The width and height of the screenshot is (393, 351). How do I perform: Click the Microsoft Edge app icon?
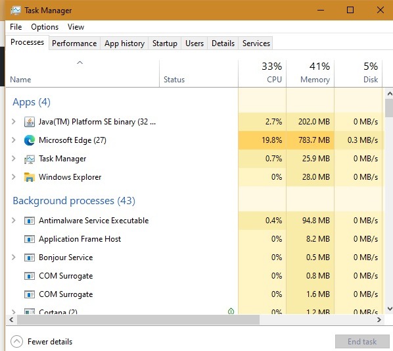(30, 140)
